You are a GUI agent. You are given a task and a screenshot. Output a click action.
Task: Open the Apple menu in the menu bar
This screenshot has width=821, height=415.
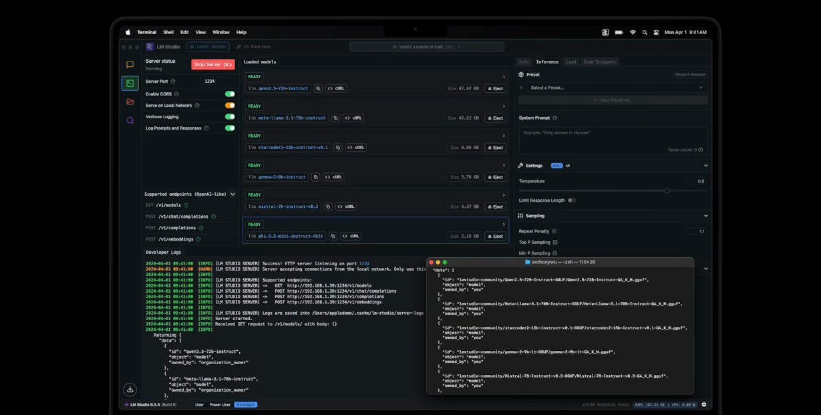(128, 32)
